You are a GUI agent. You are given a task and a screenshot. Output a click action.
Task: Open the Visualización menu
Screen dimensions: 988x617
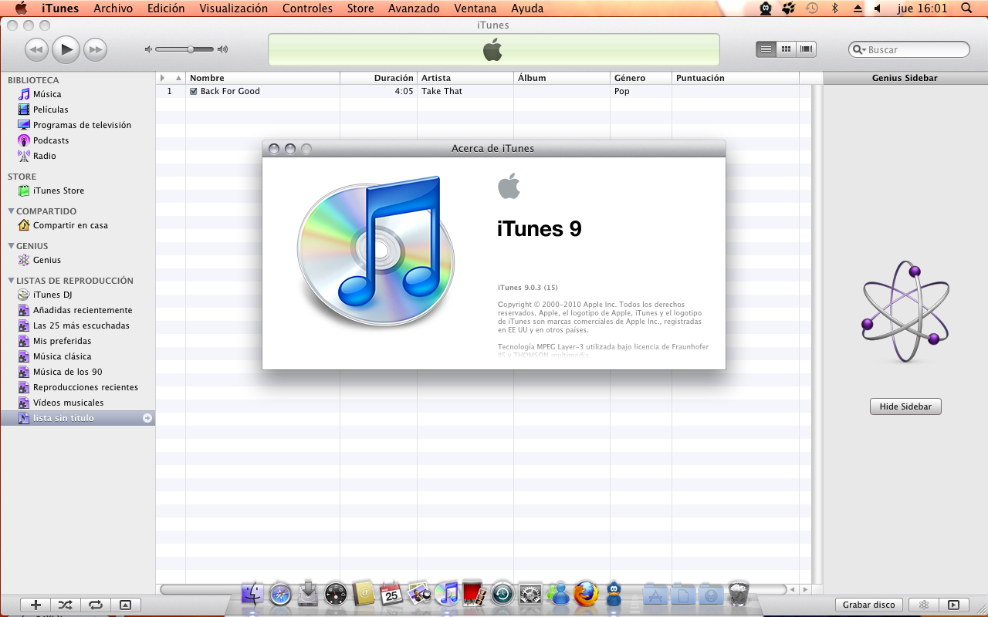(234, 8)
